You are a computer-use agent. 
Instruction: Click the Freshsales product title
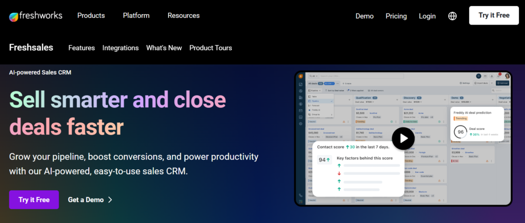(x=31, y=48)
